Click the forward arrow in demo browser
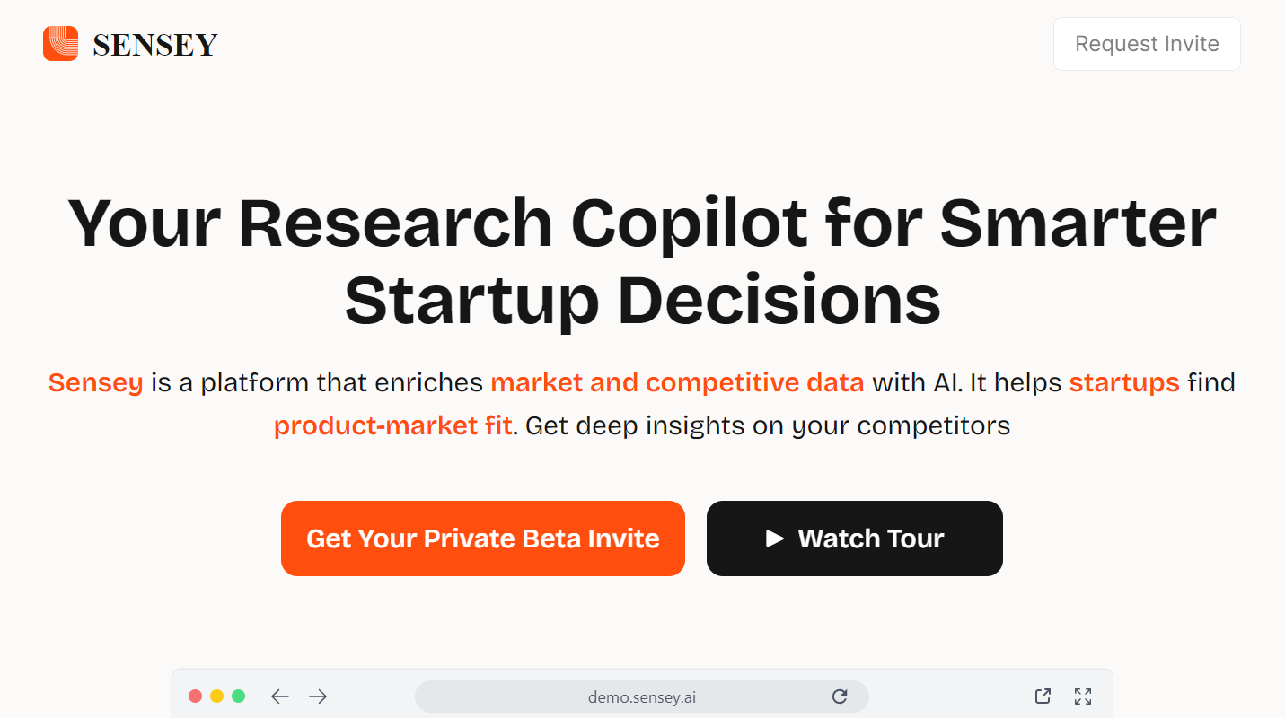This screenshot has height=718, width=1285. coord(318,696)
